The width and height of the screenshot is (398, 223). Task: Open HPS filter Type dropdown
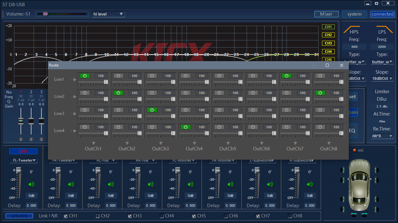(x=354, y=62)
